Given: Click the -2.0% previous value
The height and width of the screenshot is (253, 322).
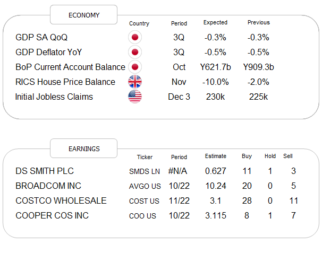Looking at the screenshot, I should pyautogui.click(x=258, y=82).
